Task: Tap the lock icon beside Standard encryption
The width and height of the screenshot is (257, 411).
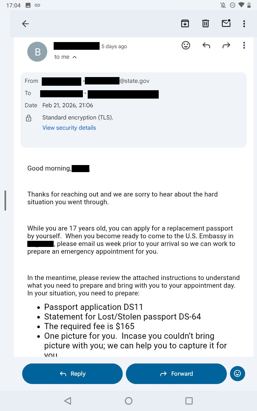Action: coord(29,118)
